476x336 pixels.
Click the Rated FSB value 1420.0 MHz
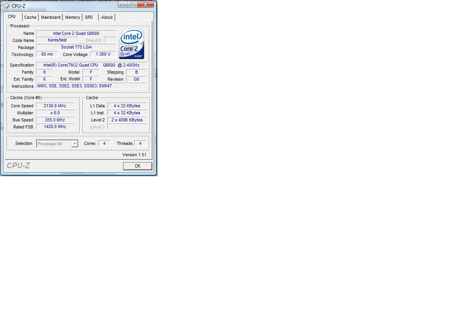tap(55, 127)
